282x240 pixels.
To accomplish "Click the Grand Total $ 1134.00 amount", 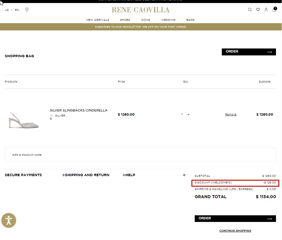I will pos(266,197).
